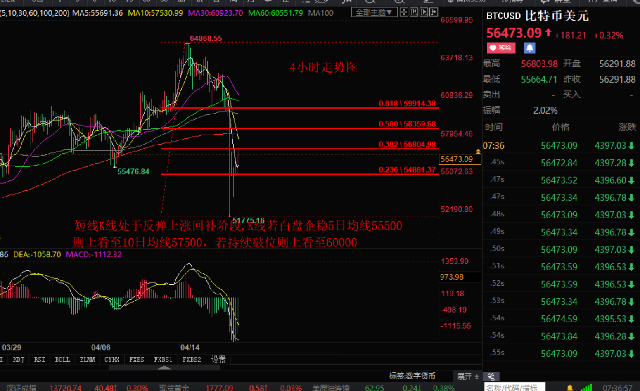Click the 美原油连续 crude oil ticker
Viewport: 640px width, 391px height.
(331, 388)
